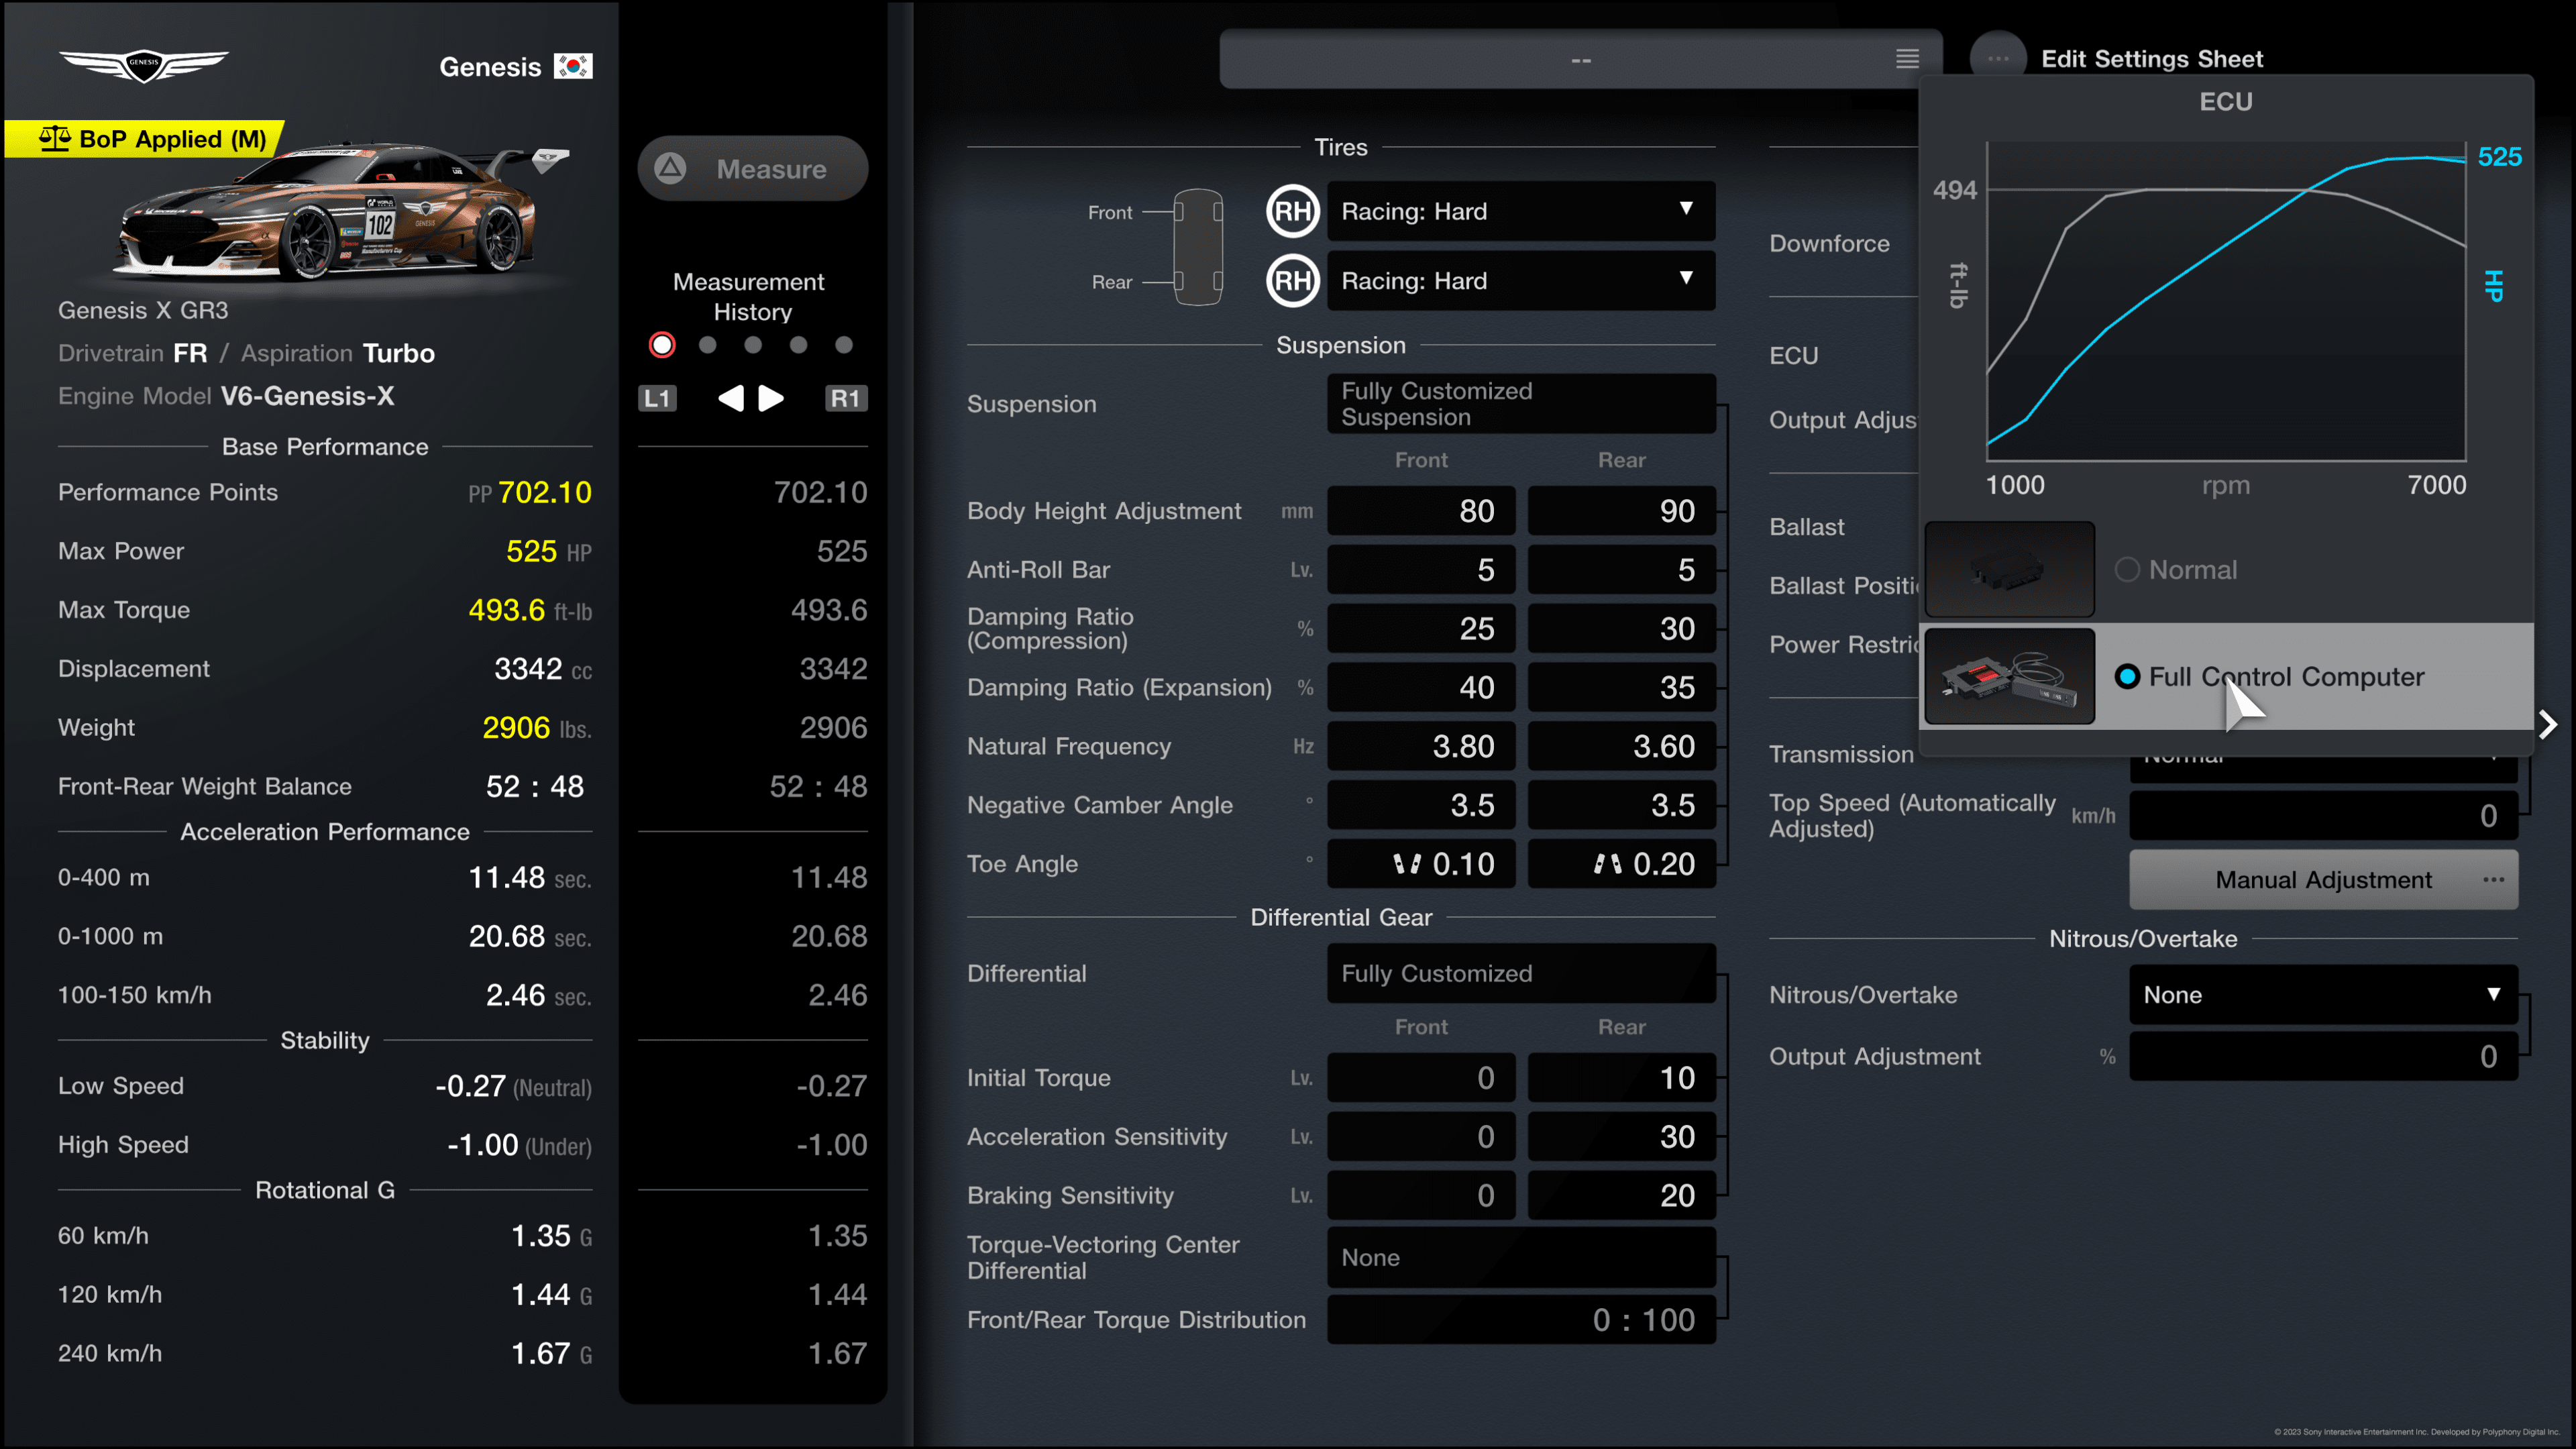Open the Nitrous/Overtake None dropdown
Viewport: 2576px width, 1449px height.
pos(2323,995)
